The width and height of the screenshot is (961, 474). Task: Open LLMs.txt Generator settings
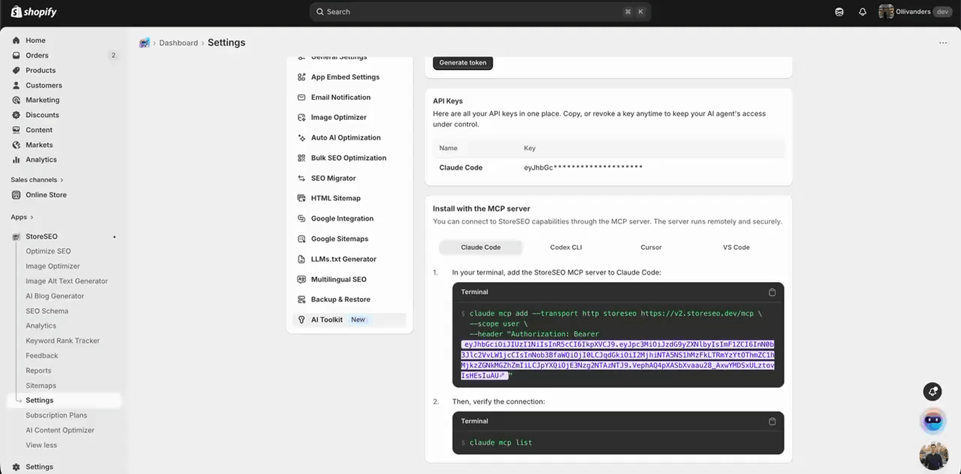tap(343, 259)
